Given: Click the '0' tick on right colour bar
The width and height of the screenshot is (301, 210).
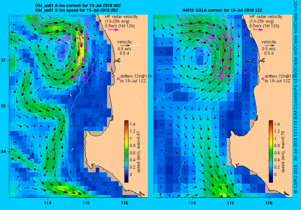Looking at the screenshot, I should [276, 174].
